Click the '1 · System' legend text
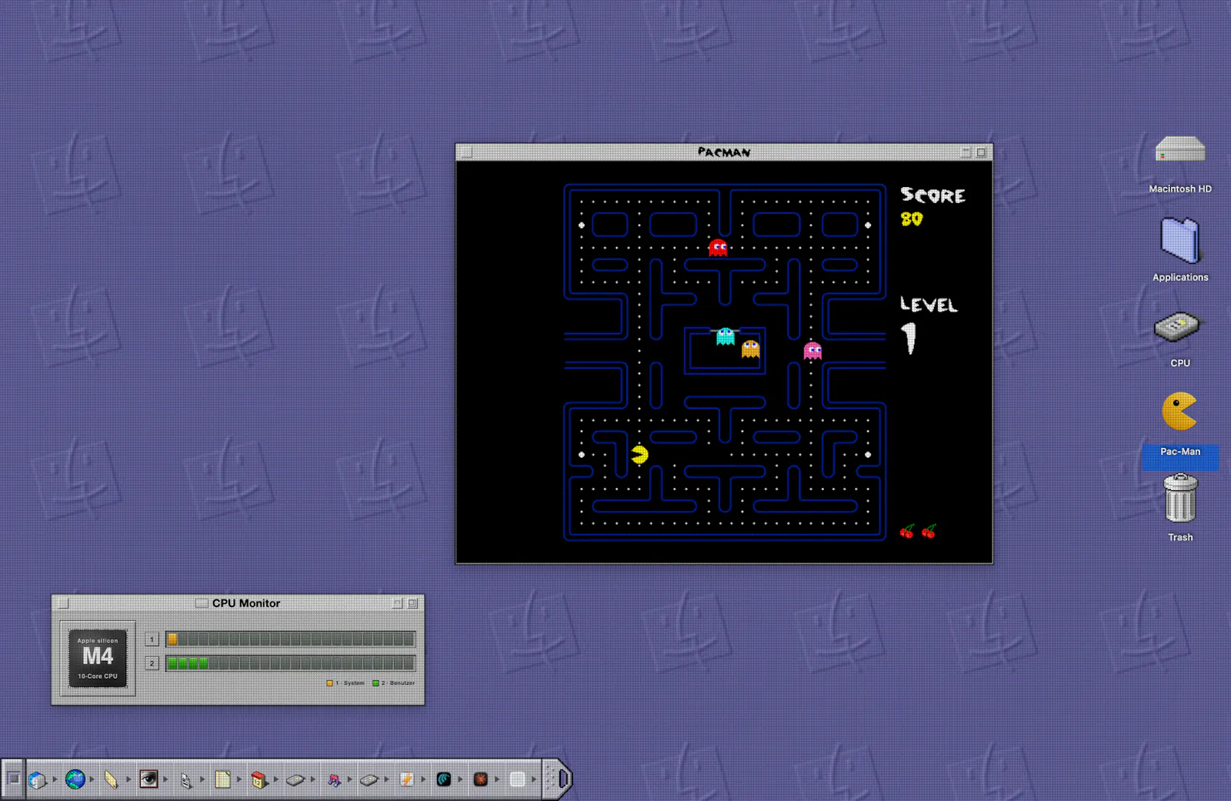Image resolution: width=1231 pixels, height=801 pixels. click(x=350, y=683)
